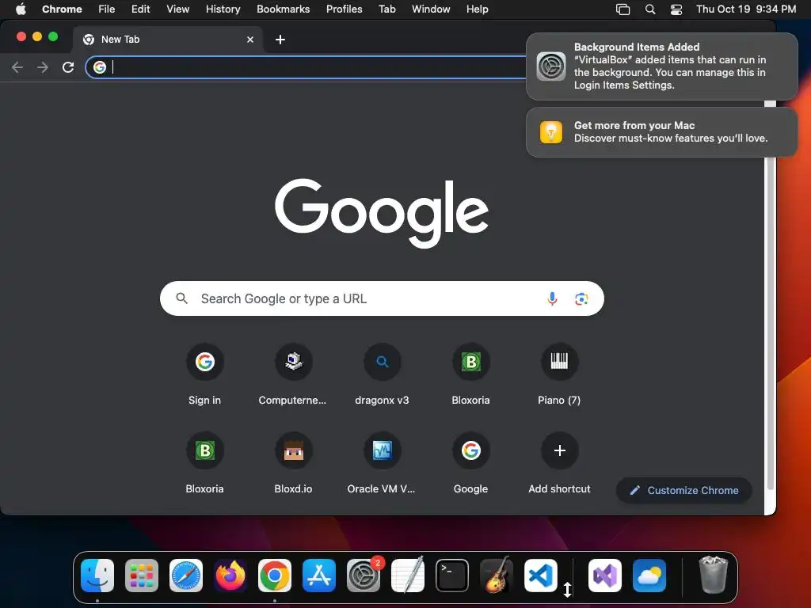Viewport: 811px width, 608px height.
Task: Open the Profiles menu
Action: pyautogui.click(x=344, y=9)
